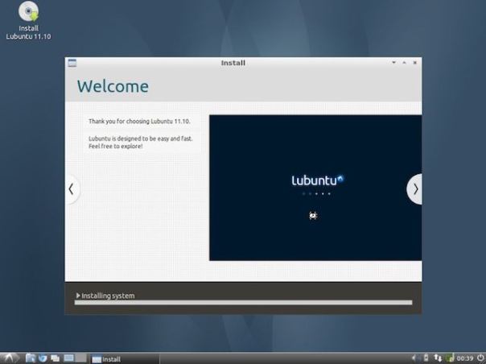Click the 'Thank you for choosing Lubuntu 11.10.' text
Viewport: 486px width, 364px height.
(139, 122)
